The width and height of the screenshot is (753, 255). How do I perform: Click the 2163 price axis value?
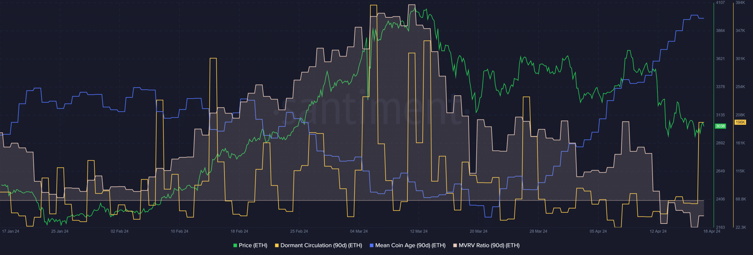click(x=720, y=227)
